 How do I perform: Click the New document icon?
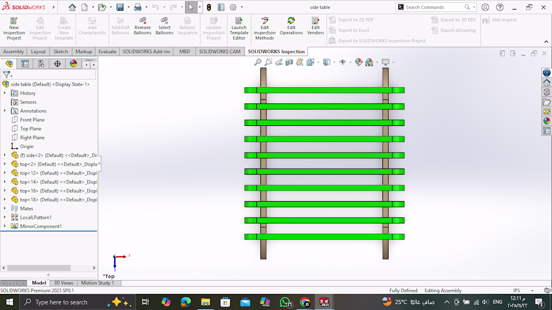click(84, 7)
